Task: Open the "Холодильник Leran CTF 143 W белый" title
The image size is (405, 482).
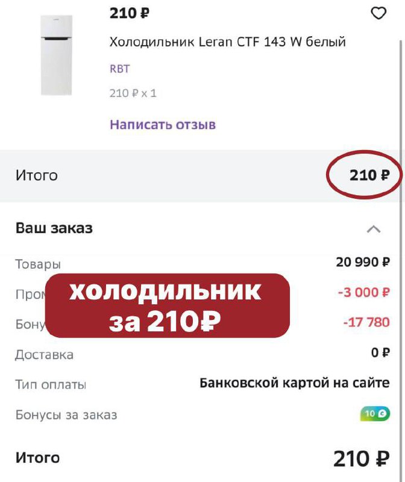Action: coord(228,42)
